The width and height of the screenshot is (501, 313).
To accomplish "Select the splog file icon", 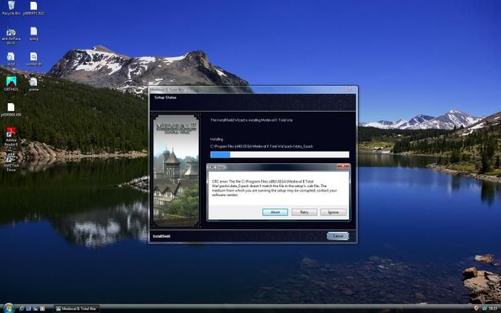I will click(34, 33).
